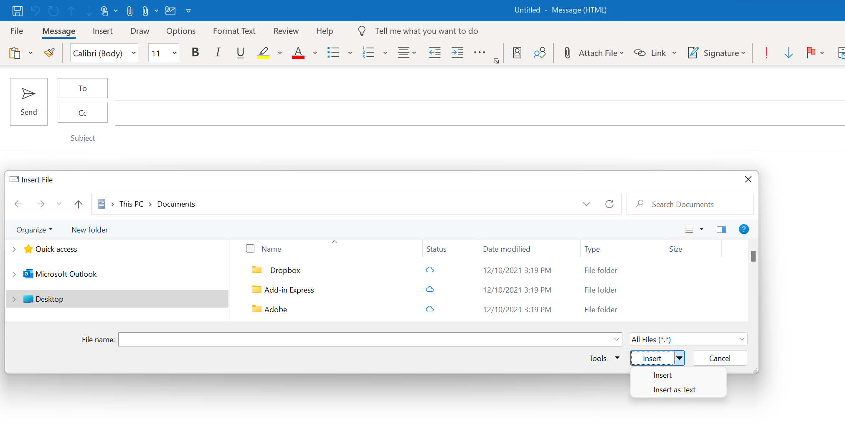The height and width of the screenshot is (447, 845).
Task: Open the Organize menu
Action: coord(34,230)
